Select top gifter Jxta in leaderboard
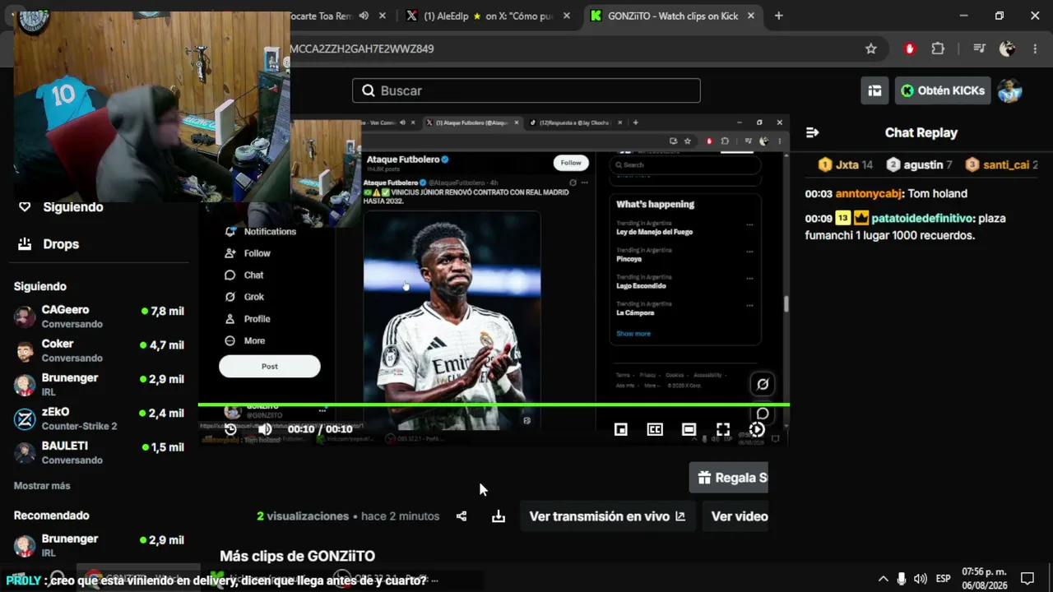The height and width of the screenshot is (592, 1053). click(845, 164)
